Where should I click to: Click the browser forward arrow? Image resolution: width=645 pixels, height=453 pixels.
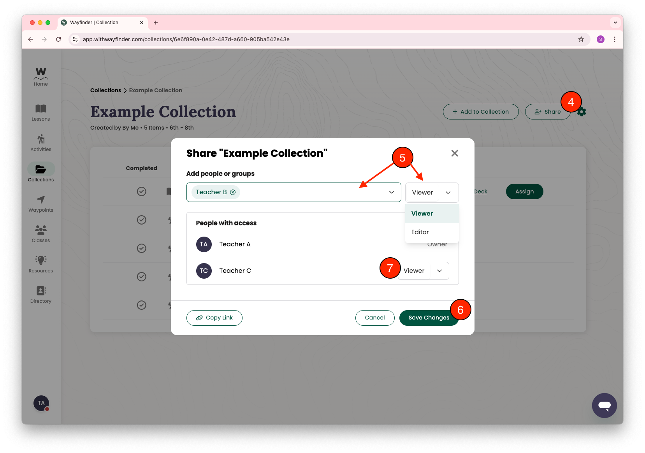(x=44, y=39)
